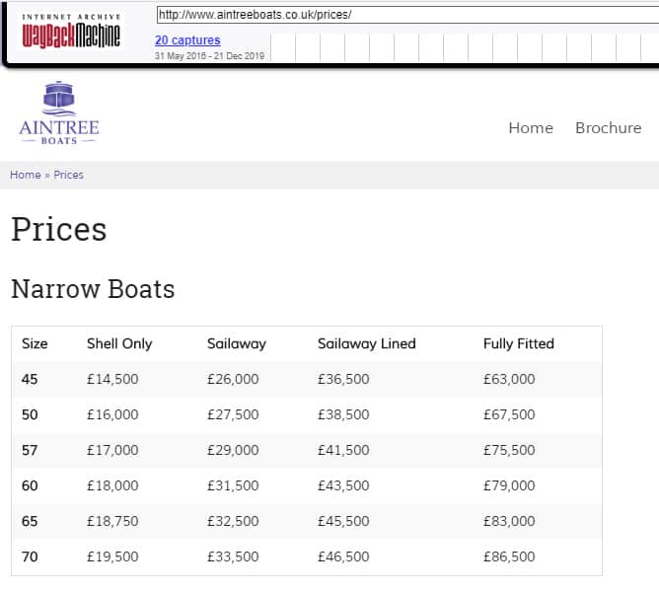This screenshot has height=593, width=659.
Task: Click the Prices page heading
Action: (x=59, y=230)
